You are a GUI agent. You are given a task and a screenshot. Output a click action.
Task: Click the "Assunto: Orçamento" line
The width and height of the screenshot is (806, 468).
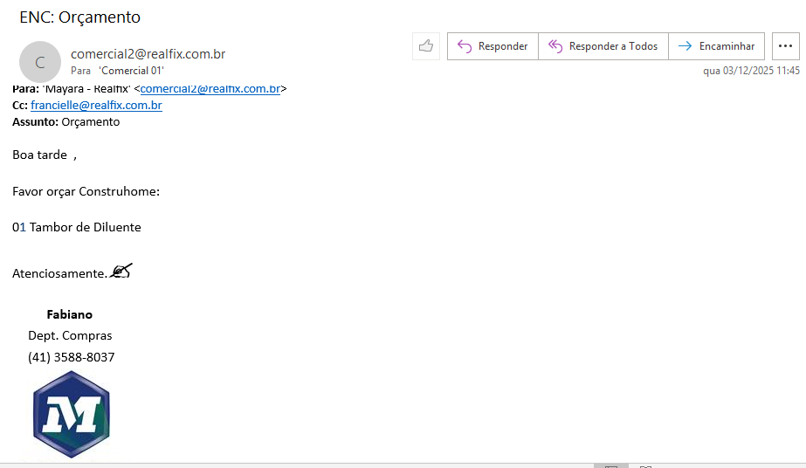tap(66, 122)
